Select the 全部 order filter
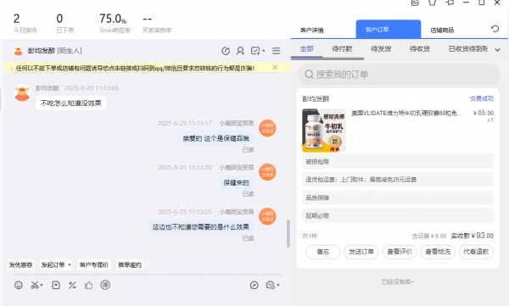The image size is (509, 306). click(x=307, y=48)
